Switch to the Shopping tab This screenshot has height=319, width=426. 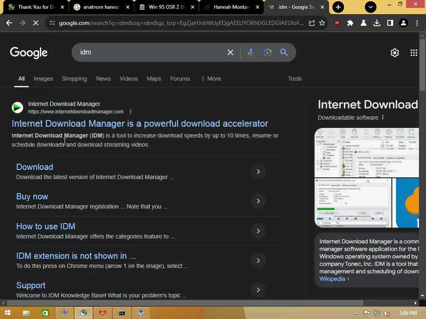point(74,79)
